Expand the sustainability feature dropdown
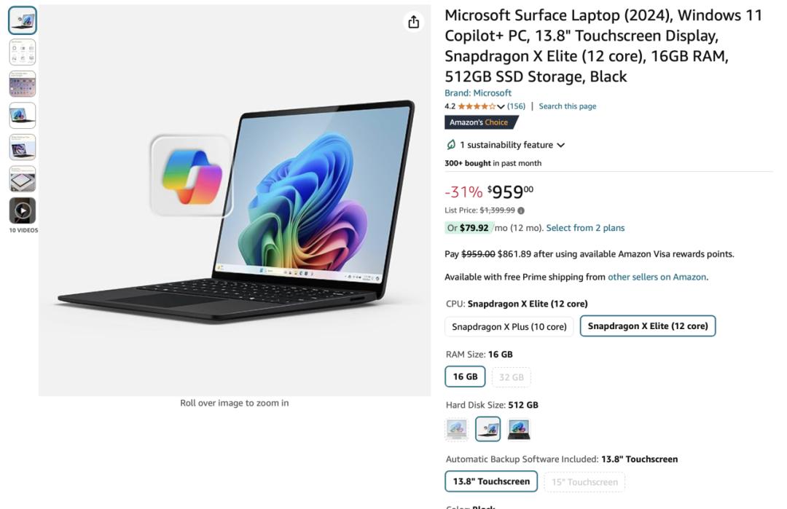787x509 pixels. tap(560, 145)
